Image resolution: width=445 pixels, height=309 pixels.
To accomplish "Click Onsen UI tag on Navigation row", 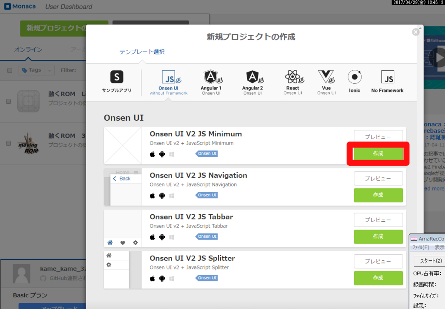I will 206,195.
